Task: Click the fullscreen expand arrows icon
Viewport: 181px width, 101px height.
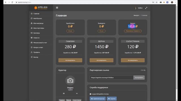Action: tap(146, 8)
